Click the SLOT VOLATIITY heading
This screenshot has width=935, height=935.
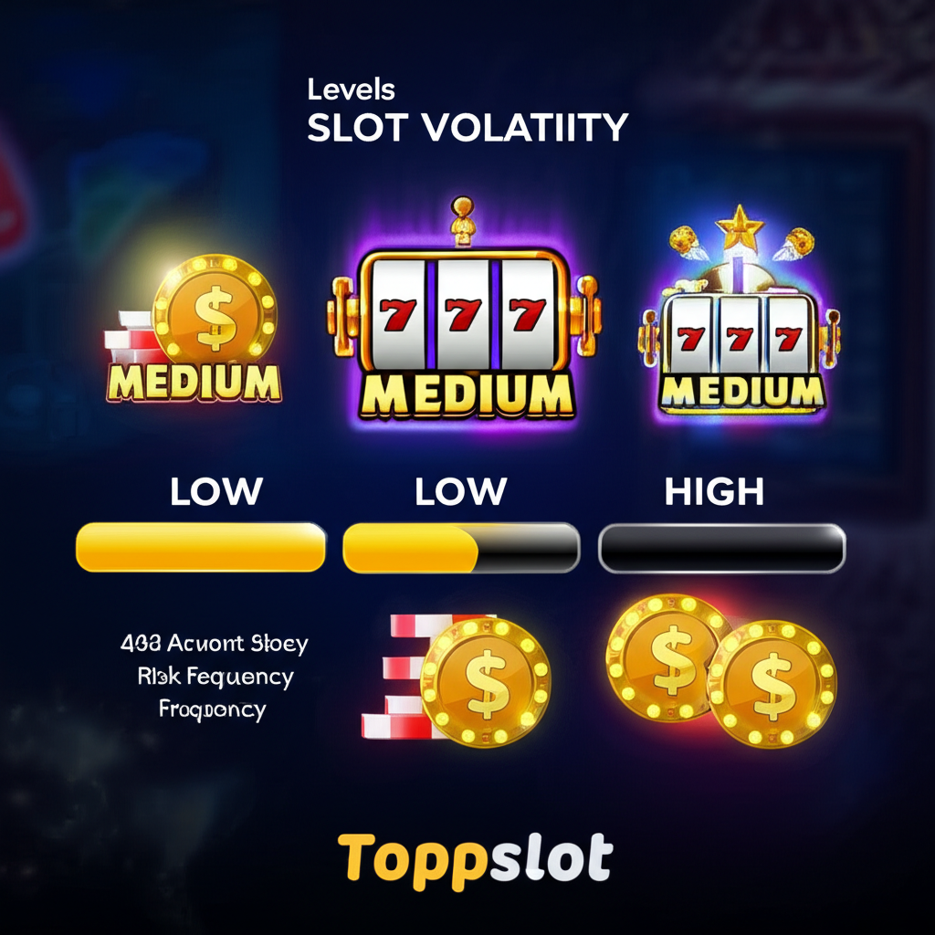click(467, 127)
